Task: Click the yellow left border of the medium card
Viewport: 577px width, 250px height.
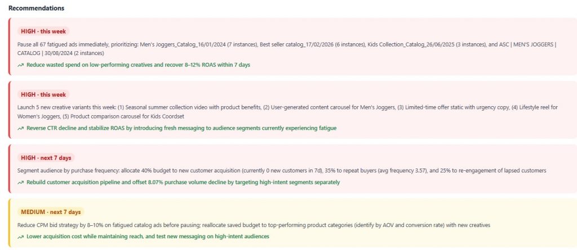Action: pos(9,223)
